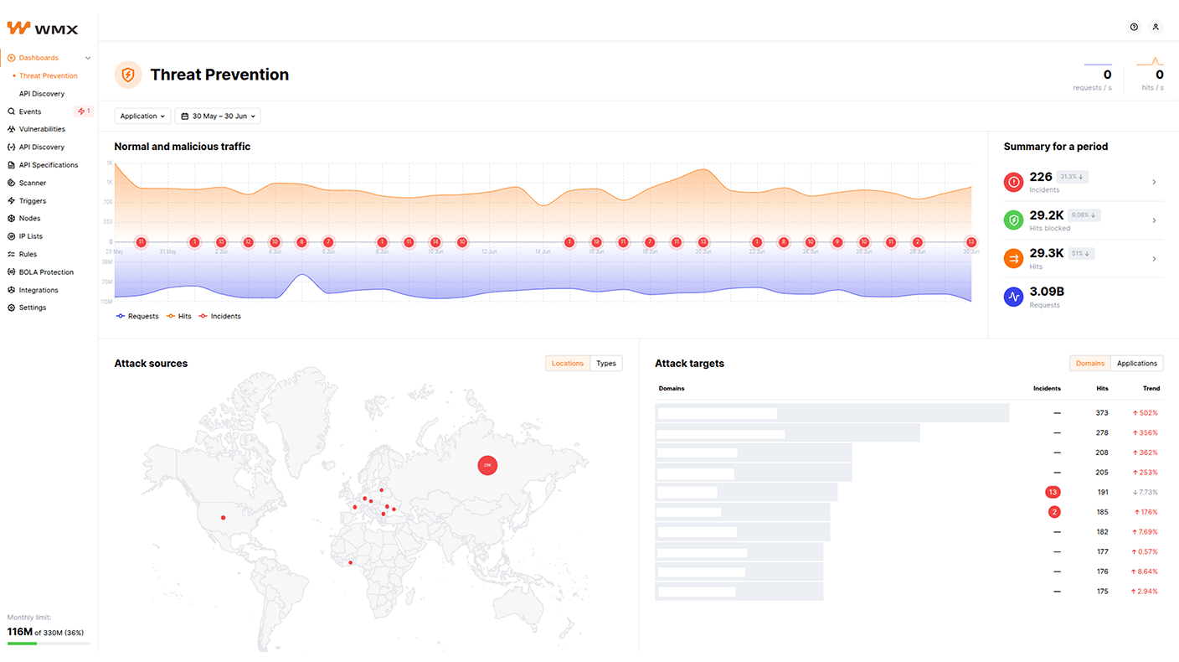Go to BOLA Protection page

[x=46, y=272]
